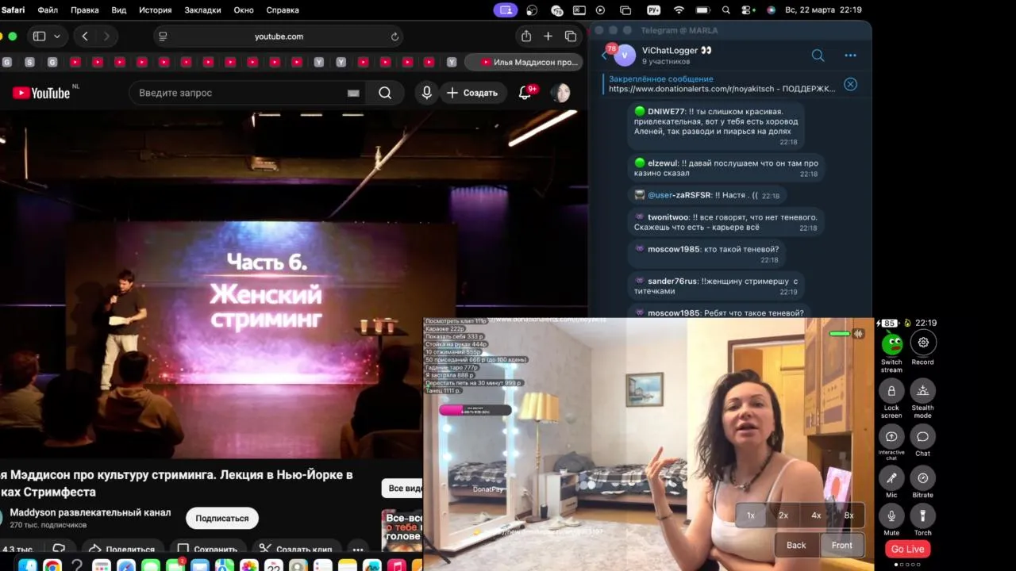Toggle the Mic button
The width and height of the screenshot is (1016, 571).
click(x=891, y=478)
